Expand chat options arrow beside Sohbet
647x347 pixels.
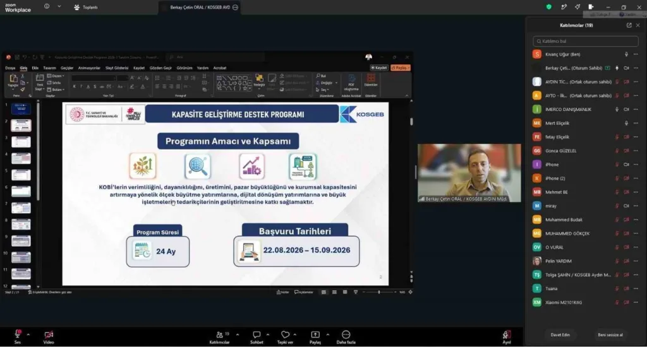268,334
